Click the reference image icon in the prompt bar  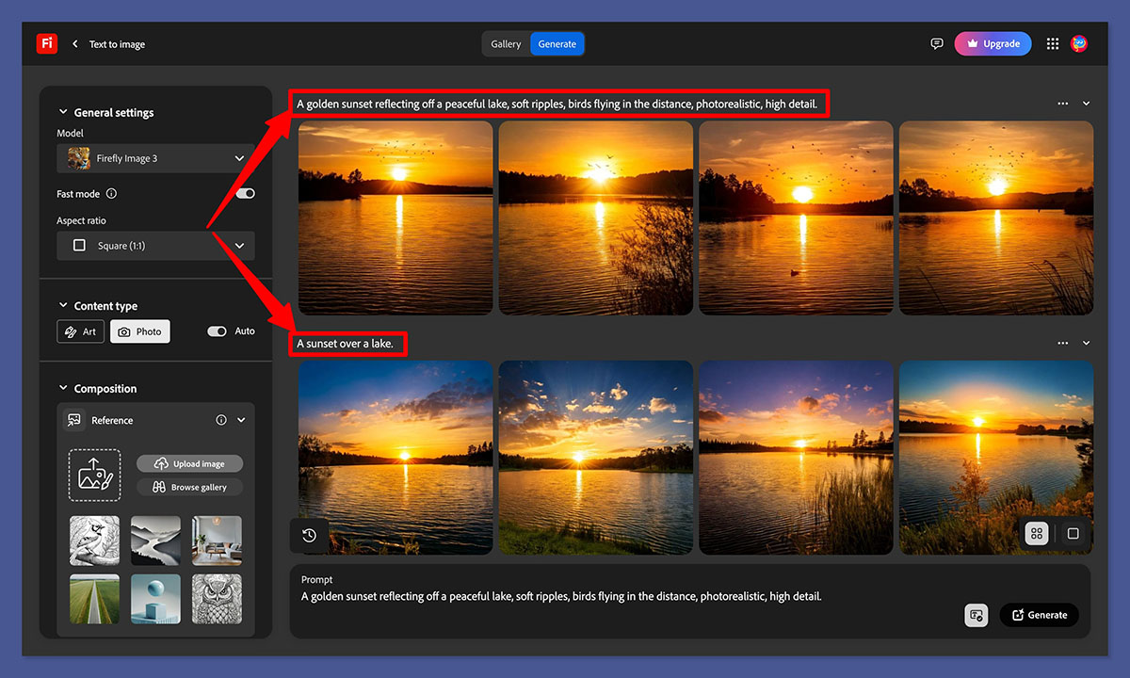[977, 615]
